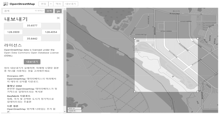Image resolution: width=219 pixels, height=114 pixels.
Task: Click the 검색 search button
Action: (49, 11)
